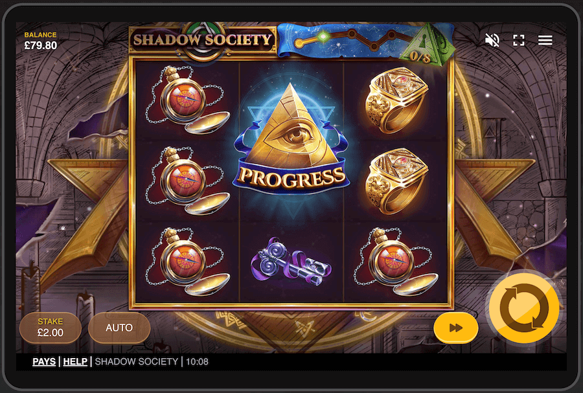The image size is (583, 393).
Task: Click the bottom-right compass pocket watch
Action: (x=396, y=262)
